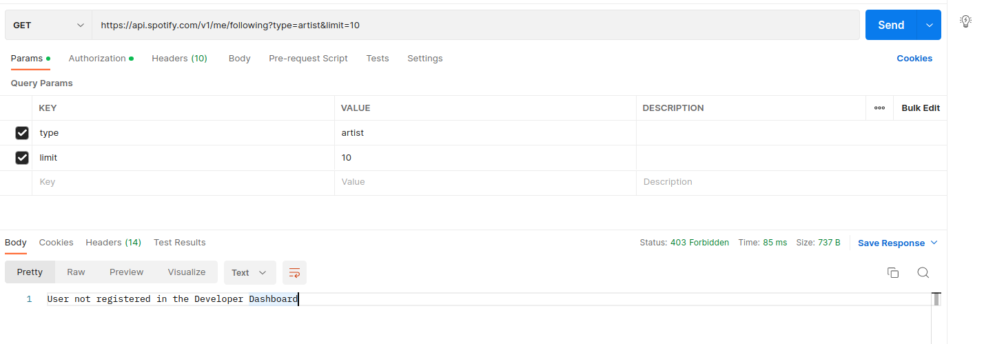Screen dimensions: 984x344
Task: Click the empty Description input cell
Action: click(x=791, y=183)
